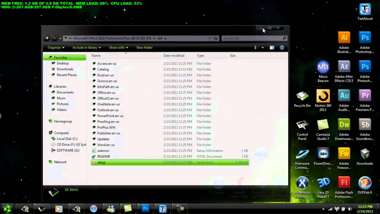
Task: Click the Explorer Forward arrow button
Action: click(x=54, y=38)
